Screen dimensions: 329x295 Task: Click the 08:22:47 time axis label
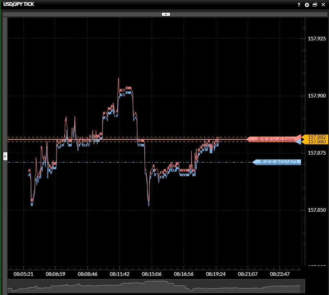point(280,274)
